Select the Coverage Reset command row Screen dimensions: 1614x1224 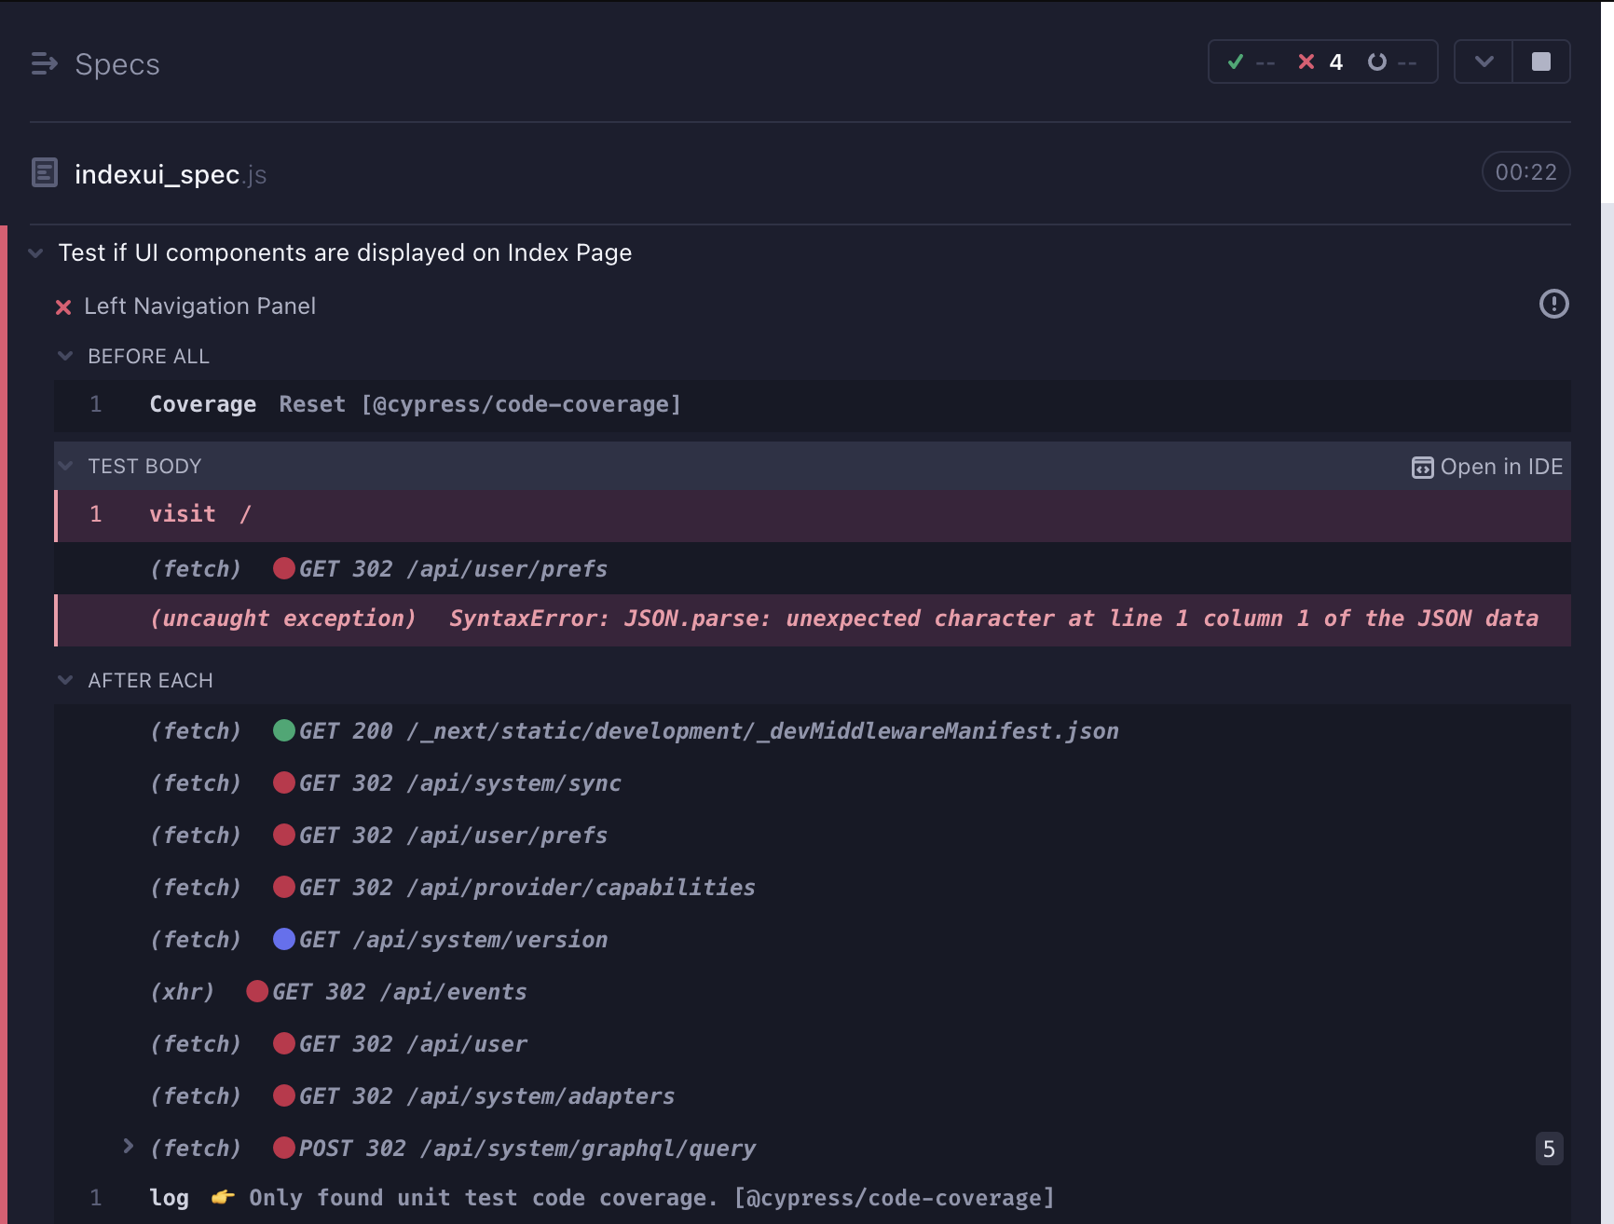813,405
